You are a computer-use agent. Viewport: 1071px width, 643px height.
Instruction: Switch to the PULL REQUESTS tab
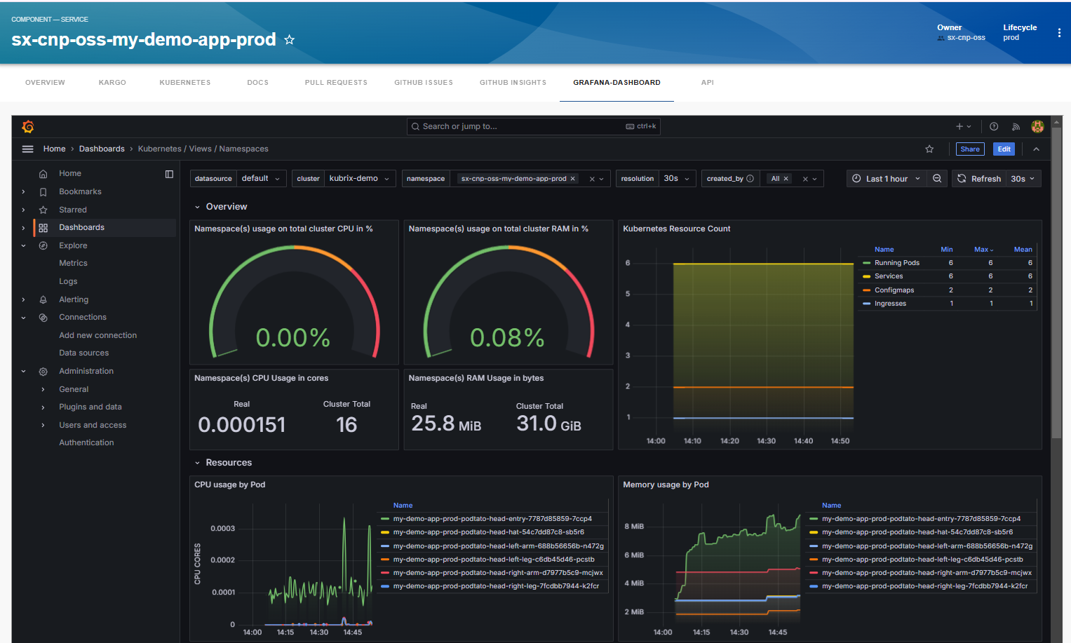[x=336, y=83]
